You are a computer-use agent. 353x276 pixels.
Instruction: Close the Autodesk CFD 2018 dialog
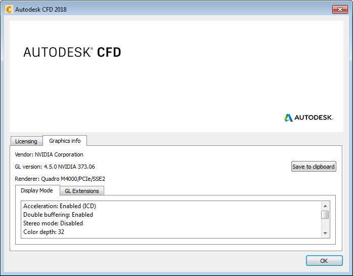(340, 9)
